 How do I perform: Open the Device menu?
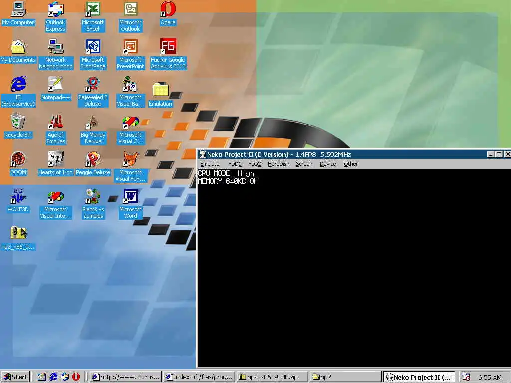328,164
